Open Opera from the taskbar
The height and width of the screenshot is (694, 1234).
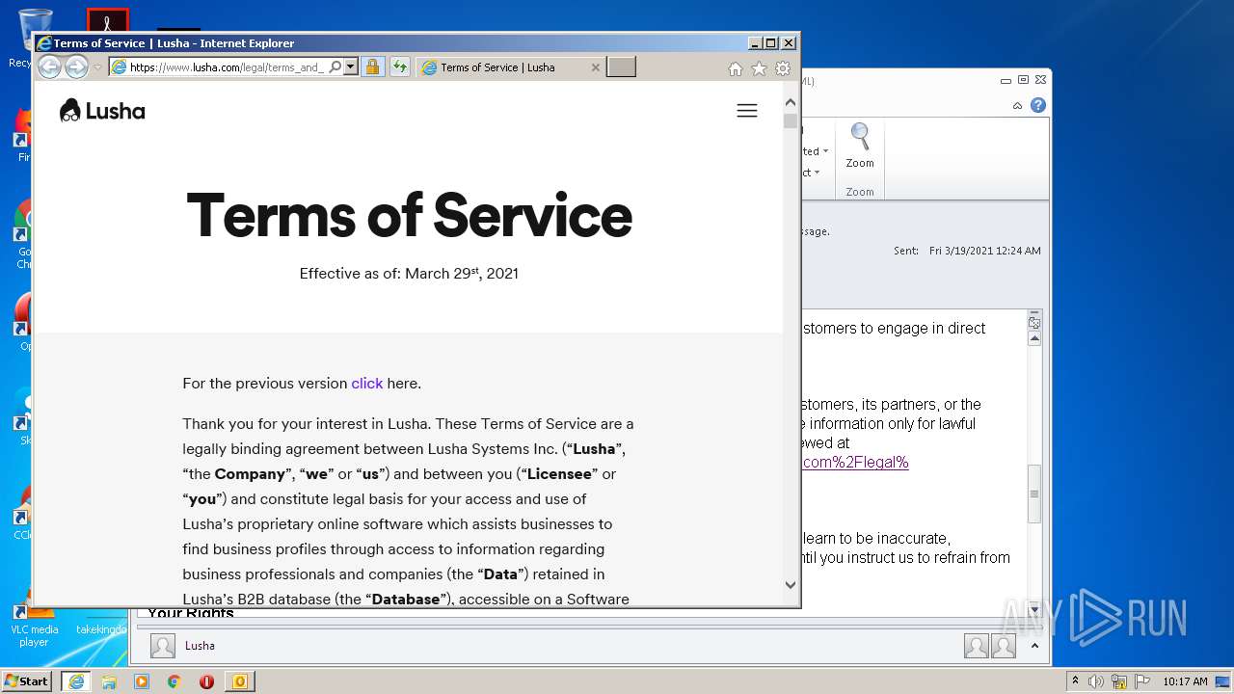click(x=206, y=681)
